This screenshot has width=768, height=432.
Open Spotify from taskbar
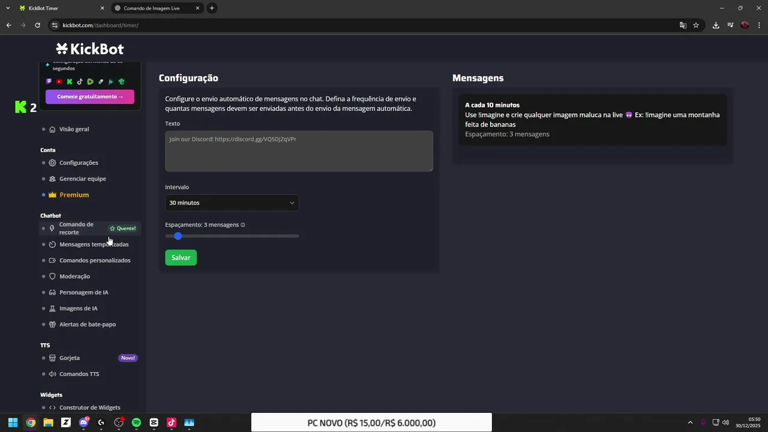tap(136, 422)
